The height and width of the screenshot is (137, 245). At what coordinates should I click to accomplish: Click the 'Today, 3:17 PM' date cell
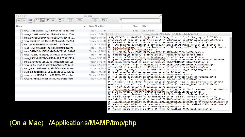[x=98, y=31]
